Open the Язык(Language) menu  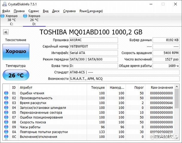91,11
